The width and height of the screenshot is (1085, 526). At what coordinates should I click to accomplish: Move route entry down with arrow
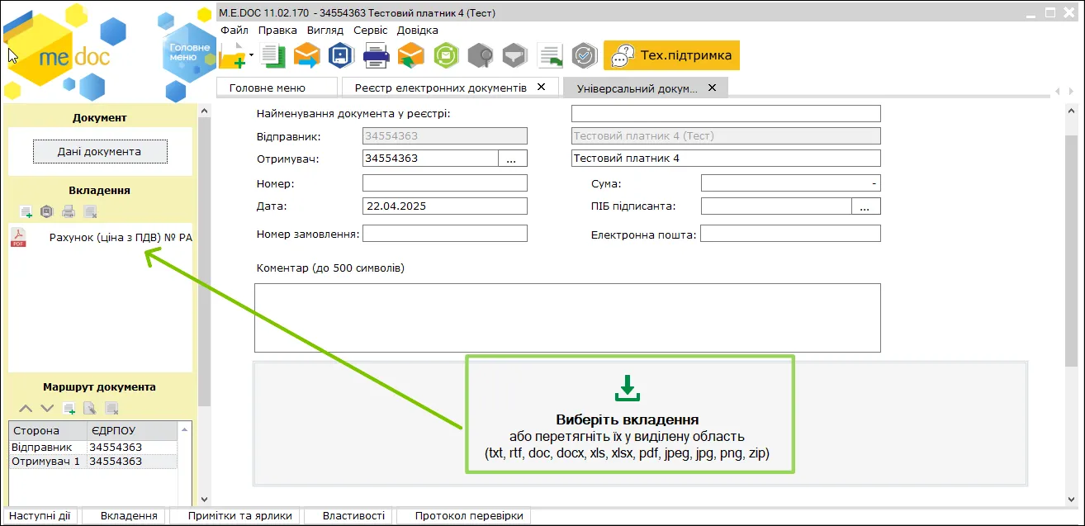click(47, 408)
